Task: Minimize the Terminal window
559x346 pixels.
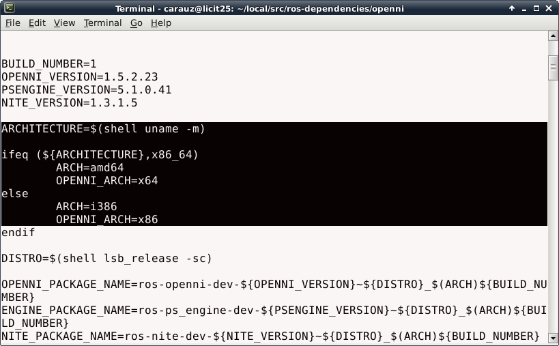Action: pos(524,8)
